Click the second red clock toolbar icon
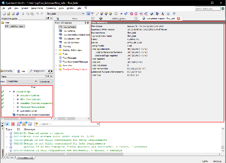The height and width of the screenshot is (163, 226). (x=136, y=14)
